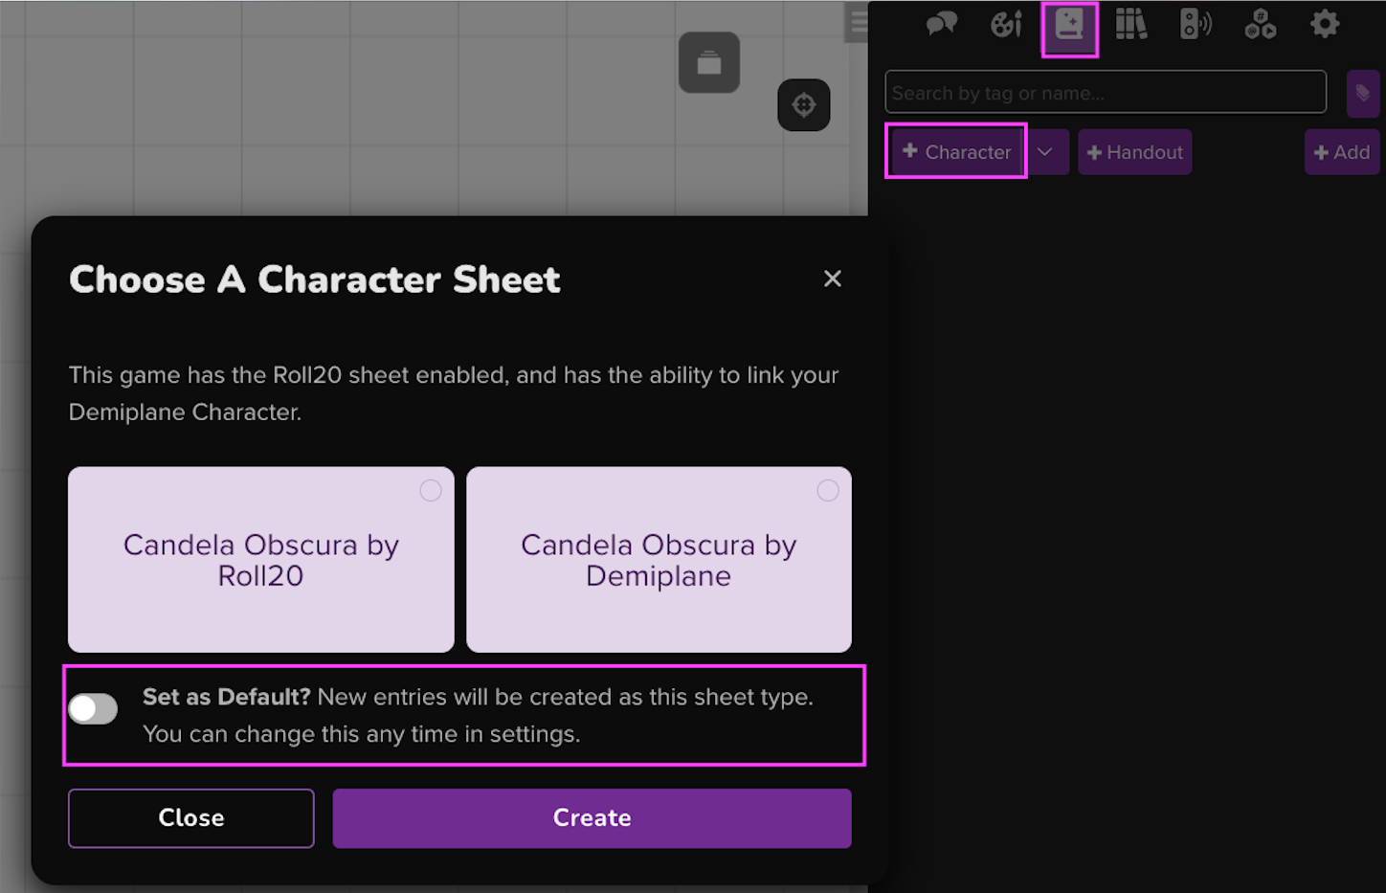Screen dimensions: 1386x893
Task: Open the Compendium books icon
Action: [1131, 24]
